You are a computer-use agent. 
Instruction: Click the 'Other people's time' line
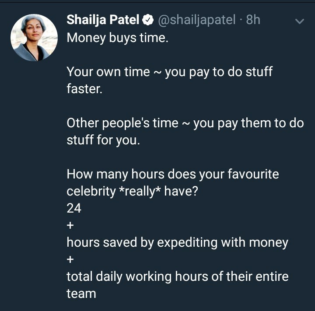pos(185,123)
